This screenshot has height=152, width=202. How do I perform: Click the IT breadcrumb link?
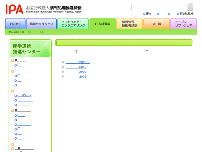[x=25, y=32]
